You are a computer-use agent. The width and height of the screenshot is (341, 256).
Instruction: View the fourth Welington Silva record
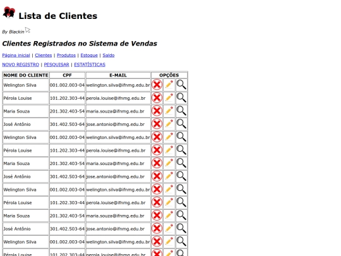[x=181, y=241]
